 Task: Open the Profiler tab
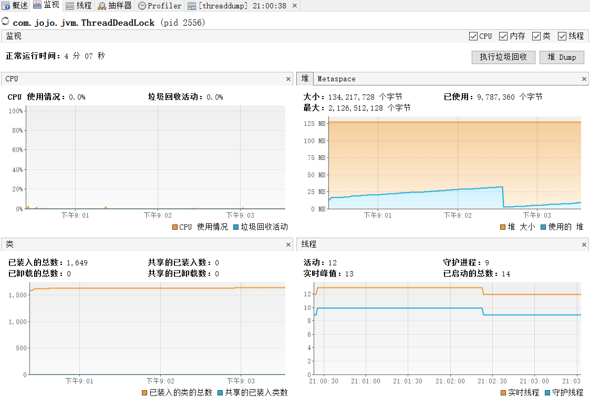pos(160,6)
